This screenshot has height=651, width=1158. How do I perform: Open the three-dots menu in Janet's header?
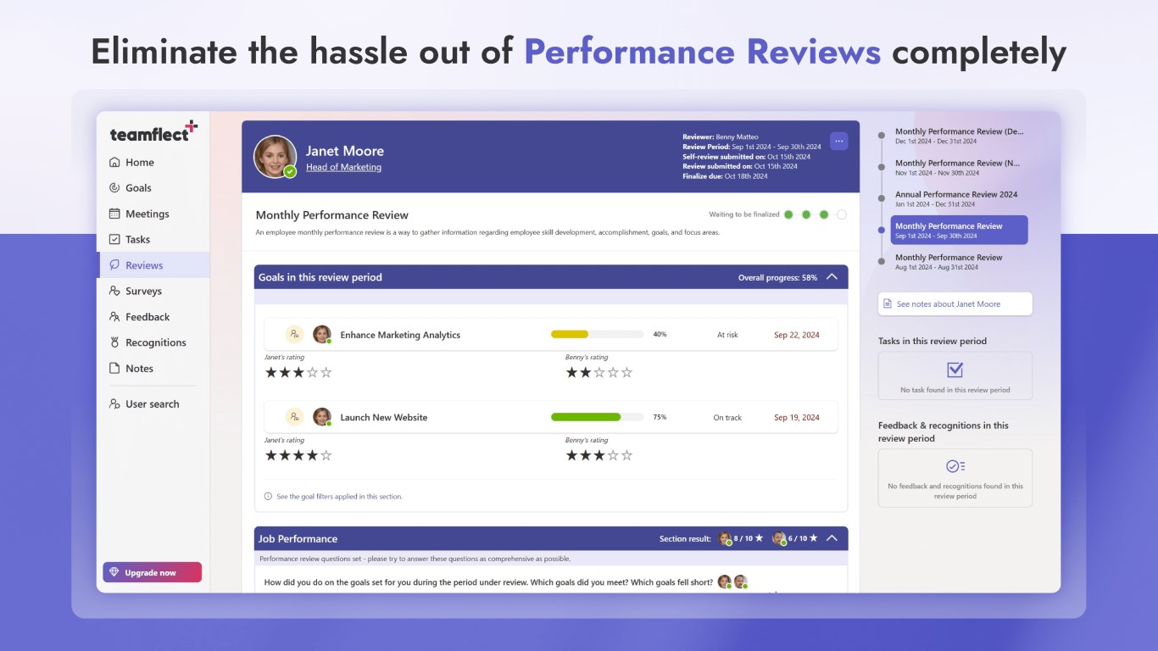coord(838,141)
